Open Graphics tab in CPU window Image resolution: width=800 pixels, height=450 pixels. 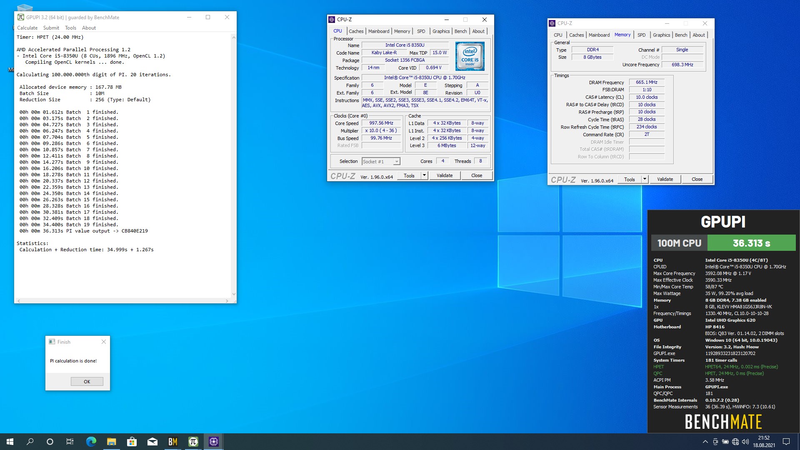click(x=441, y=31)
